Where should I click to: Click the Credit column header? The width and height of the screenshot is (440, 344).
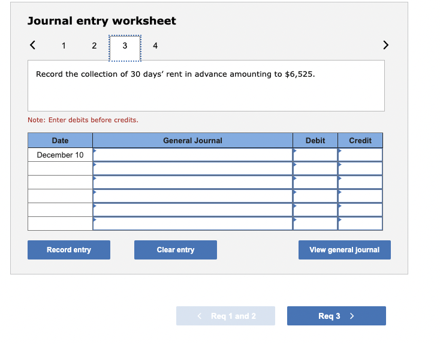coord(360,140)
